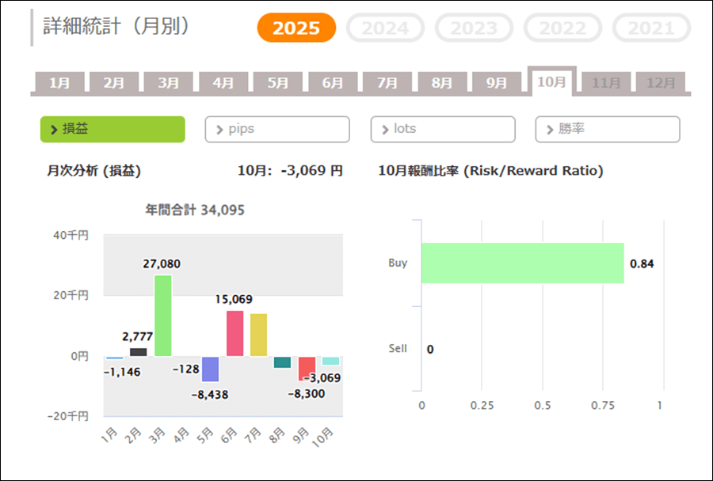
Task: Open the 2021 year statistics
Action: 651,28
